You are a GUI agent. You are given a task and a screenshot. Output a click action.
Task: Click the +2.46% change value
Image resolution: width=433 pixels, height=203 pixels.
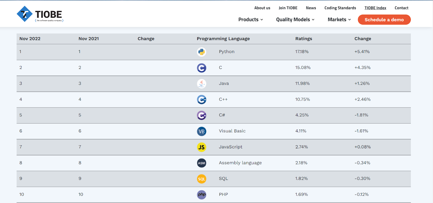363,99
